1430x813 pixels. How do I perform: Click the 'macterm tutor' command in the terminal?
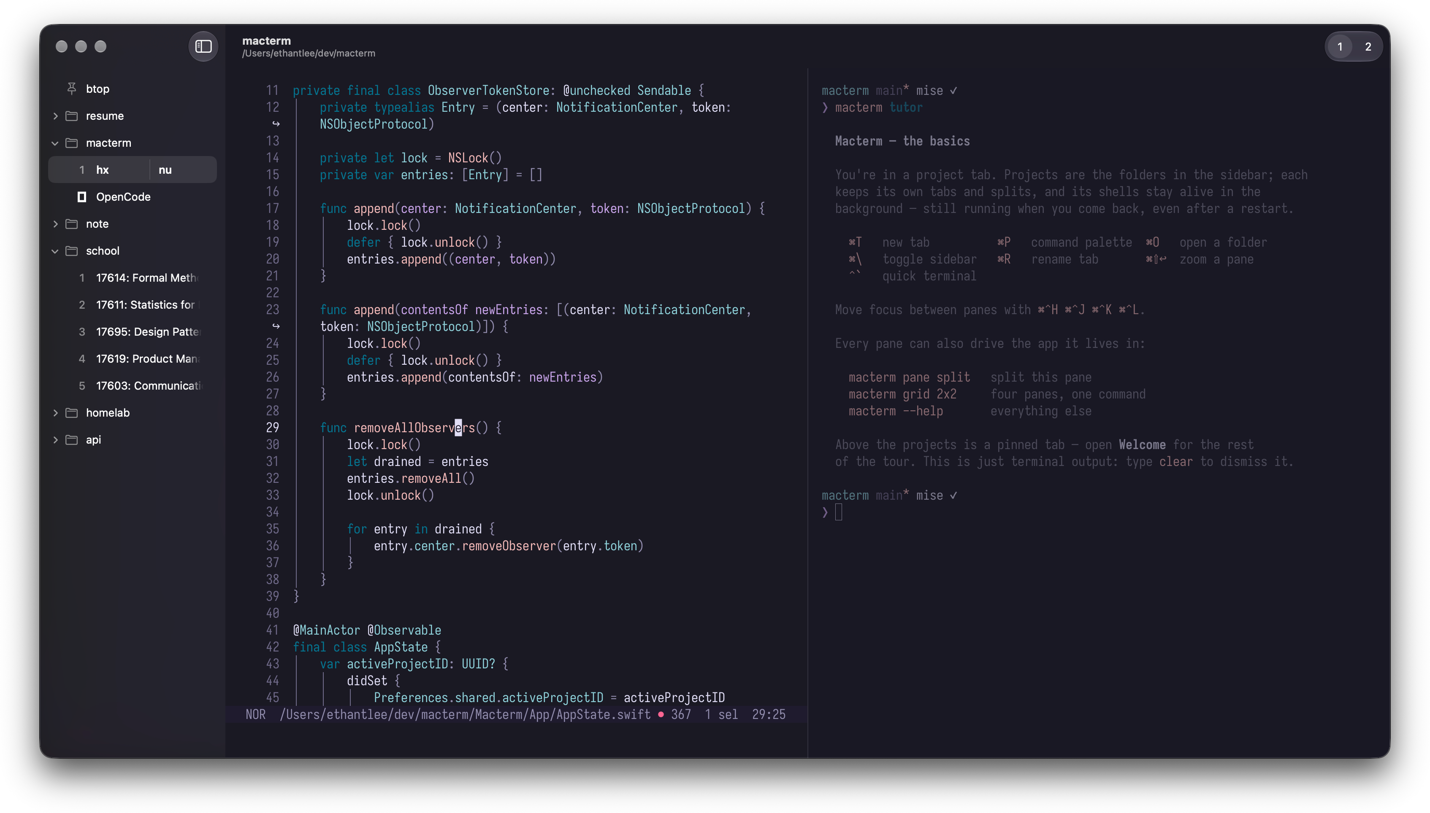coord(878,107)
